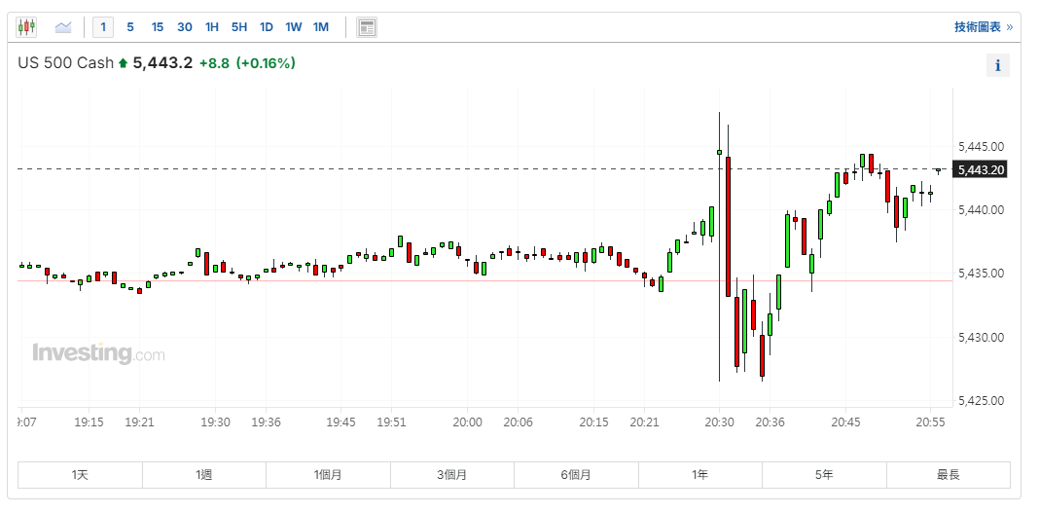Screen dimensions: 1039x513
Task: Click the current price label 5,443.20
Action: [x=981, y=170]
